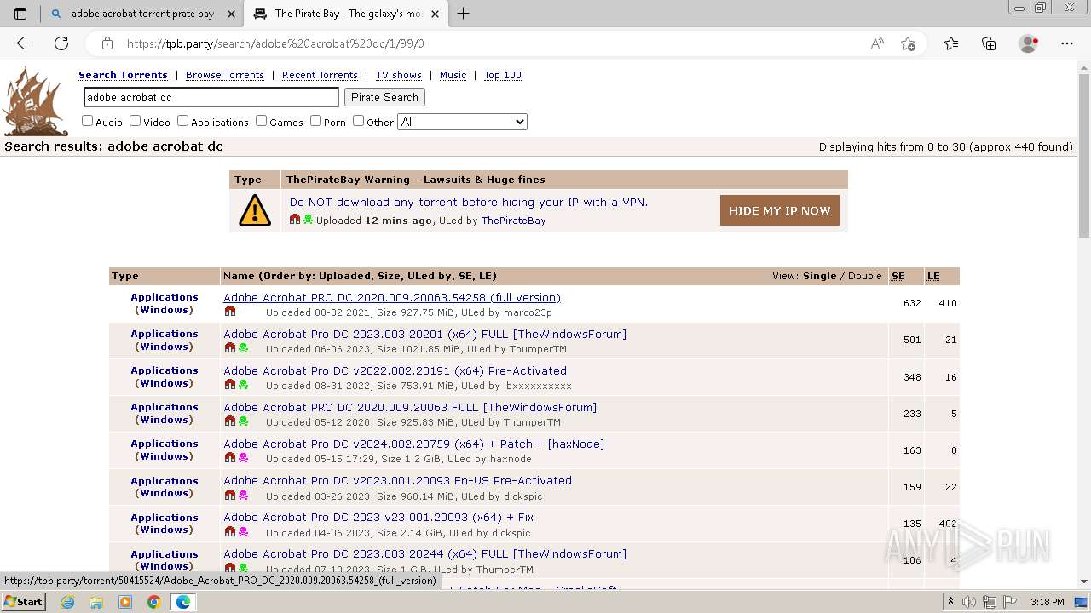Open Browse Torrents menu link
The width and height of the screenshot is (1091, 613).
point(225,75)
